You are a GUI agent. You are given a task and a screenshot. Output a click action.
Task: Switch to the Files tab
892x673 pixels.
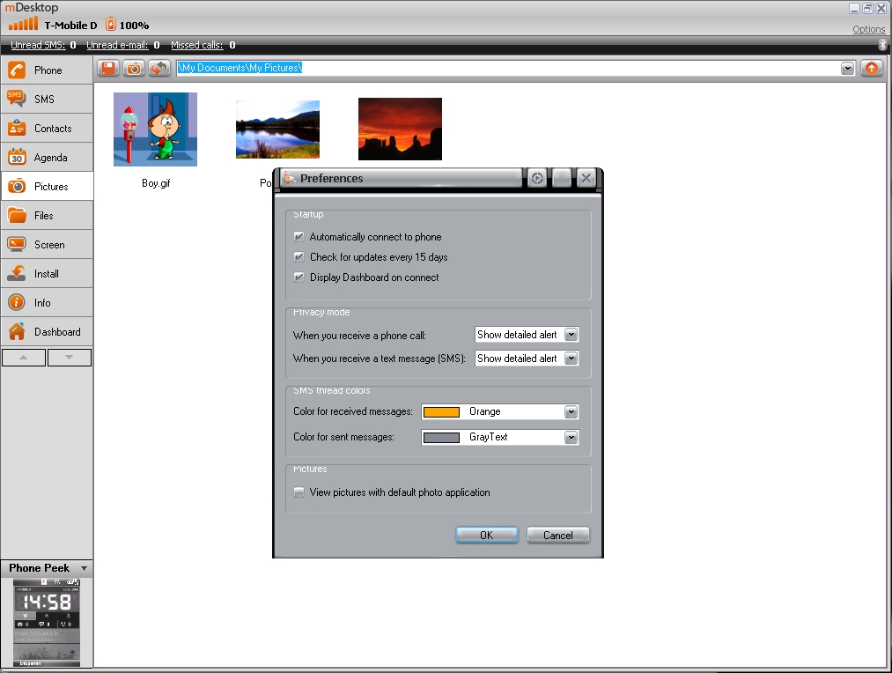[47, 215]
